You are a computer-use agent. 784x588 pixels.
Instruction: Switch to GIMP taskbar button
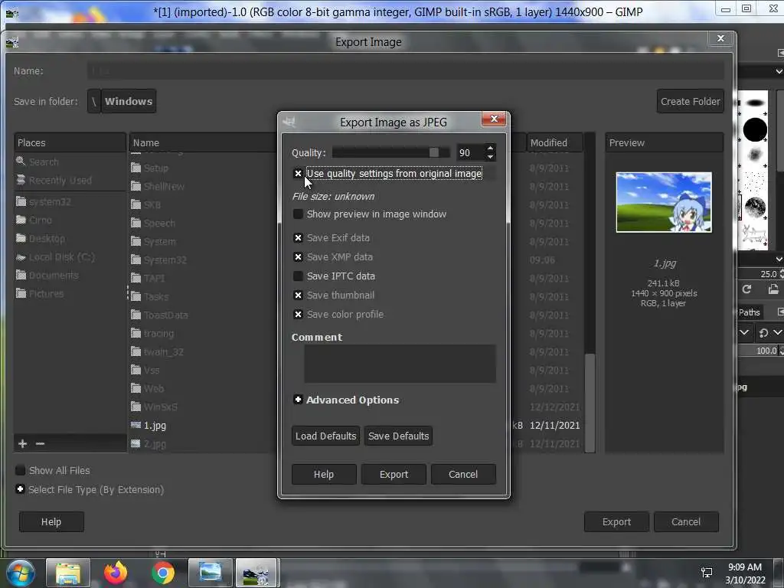tap(256, 573)
